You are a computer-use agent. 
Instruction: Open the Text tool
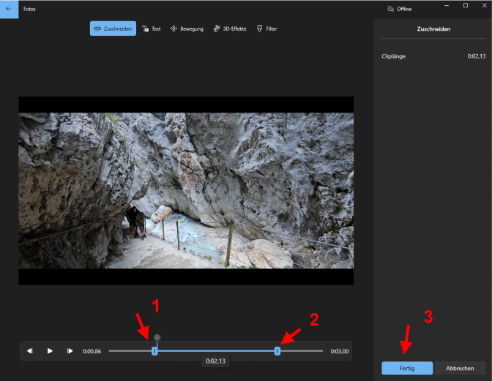point(152,29)
